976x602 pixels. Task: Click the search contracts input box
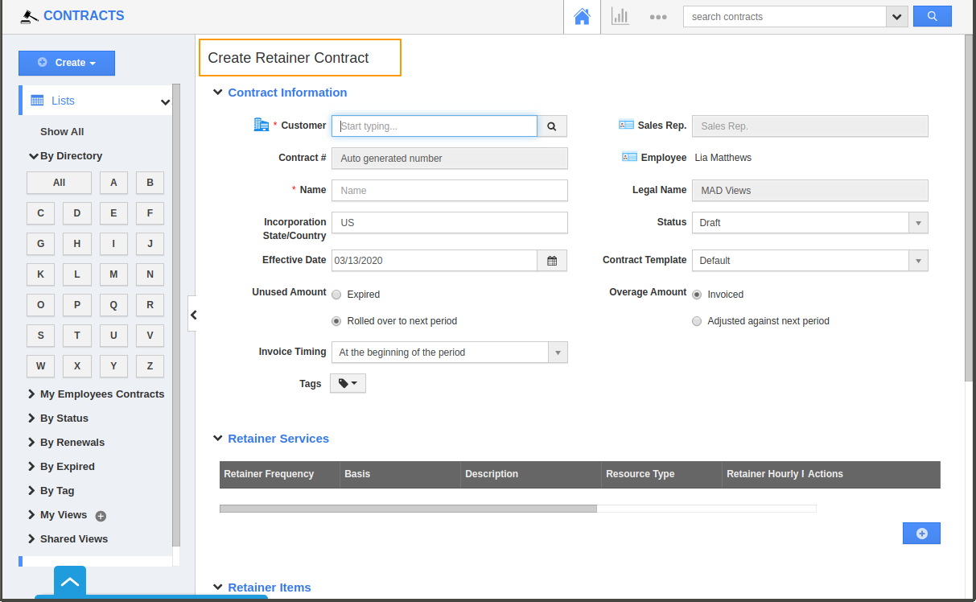785,17
